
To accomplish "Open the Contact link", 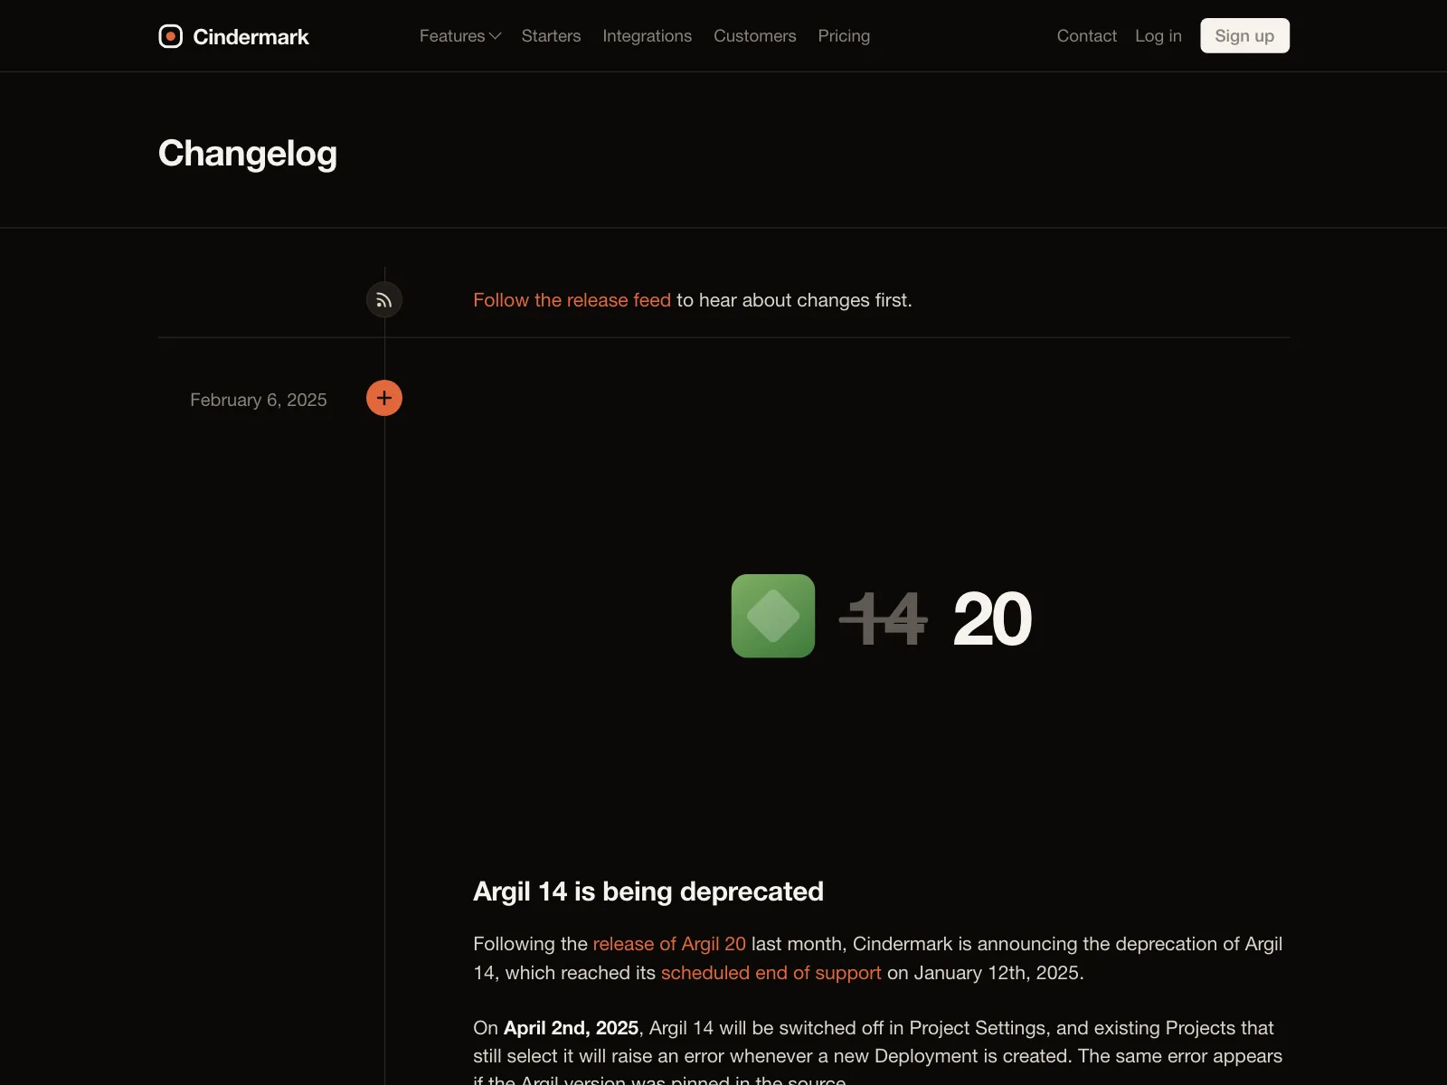I will click(1087, 36).
